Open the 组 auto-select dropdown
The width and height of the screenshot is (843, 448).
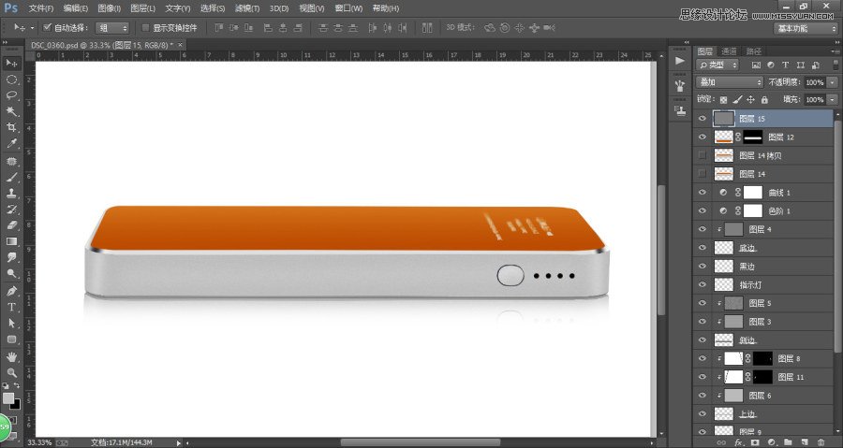[x=111, y=28]
